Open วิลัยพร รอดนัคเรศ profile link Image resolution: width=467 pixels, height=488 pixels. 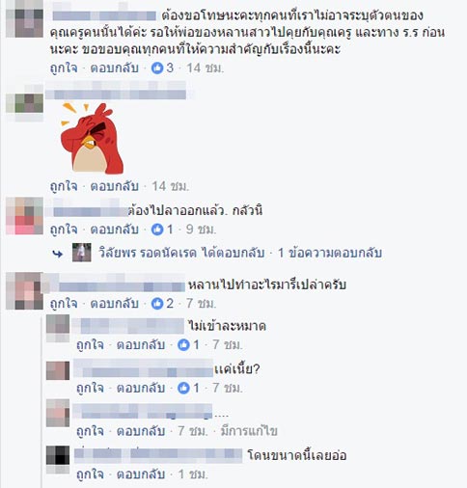[148, 253]
